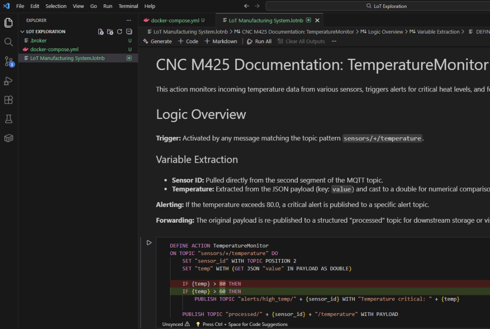490x329 pixels.
Task: Open the Testing flask view
Action: click(9, 119)
